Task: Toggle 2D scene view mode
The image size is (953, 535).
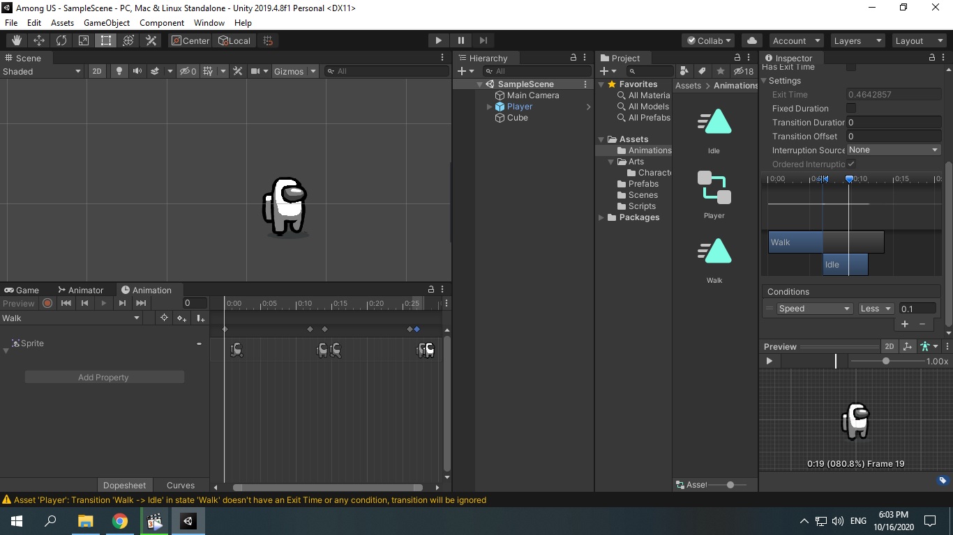Action: pyautogui.click(x=97, y=71)
